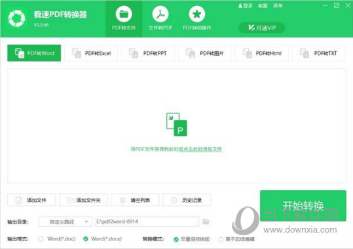Image resolution: width=353 pixels, height=249 pixels.
Task: Click the V2.5.66 version label
Action: (41, 25)
